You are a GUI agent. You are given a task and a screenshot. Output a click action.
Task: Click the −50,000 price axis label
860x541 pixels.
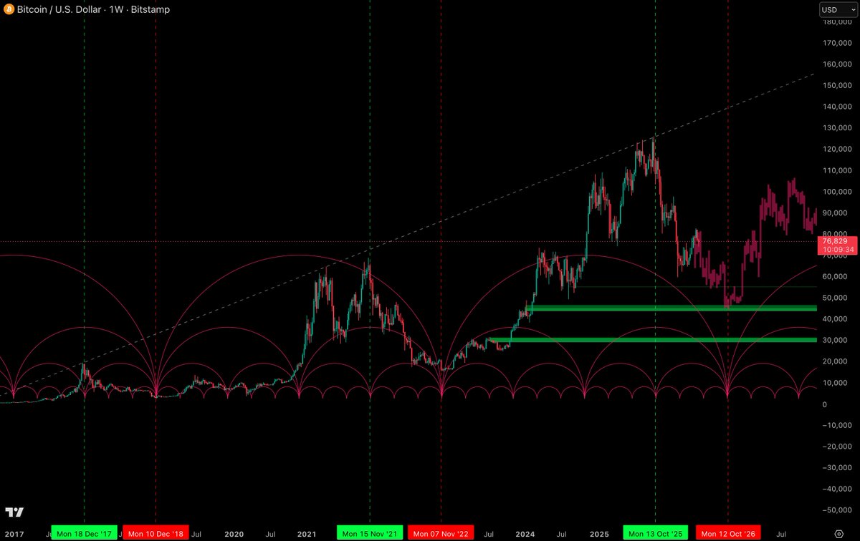(836, 510)
